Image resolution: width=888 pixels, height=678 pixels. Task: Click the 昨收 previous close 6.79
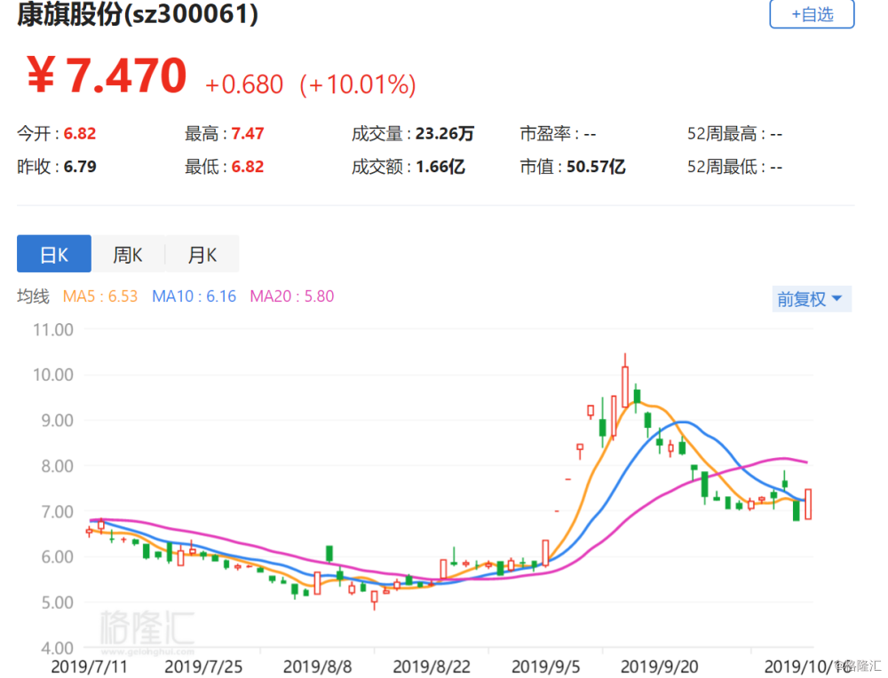pos(80,166)
